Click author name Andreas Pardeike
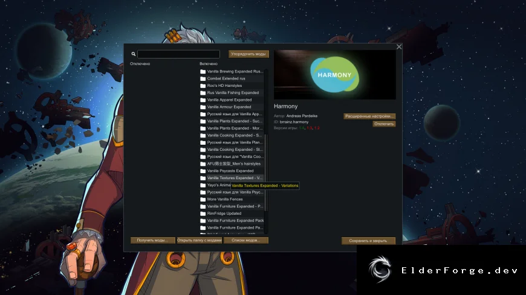The height and width of the screenshot is (295, 526). 302,116
